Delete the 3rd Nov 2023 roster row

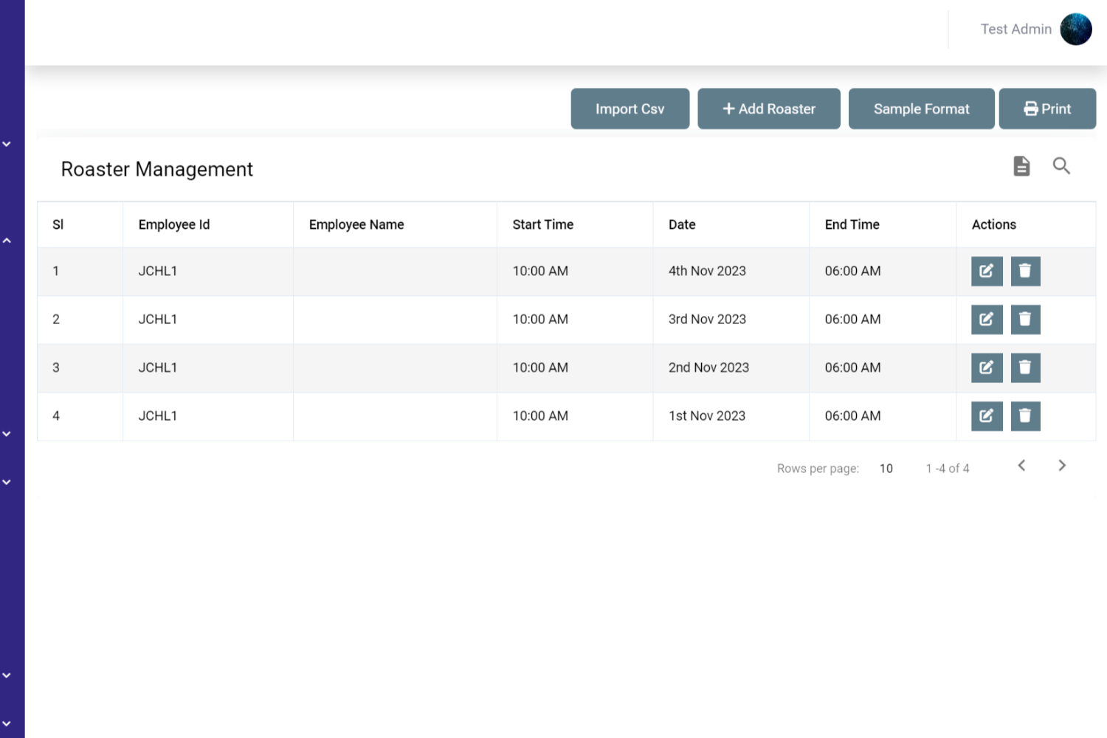pyautogui.click(x=1025, y=320)
